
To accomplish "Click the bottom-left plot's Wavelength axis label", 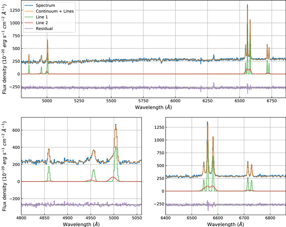I will [81, 224].
